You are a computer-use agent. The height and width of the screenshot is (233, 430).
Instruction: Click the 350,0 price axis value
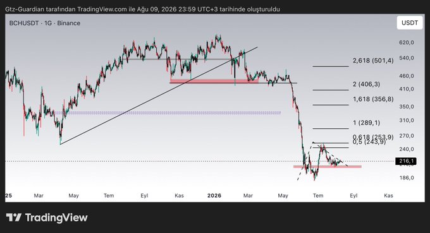407,107
